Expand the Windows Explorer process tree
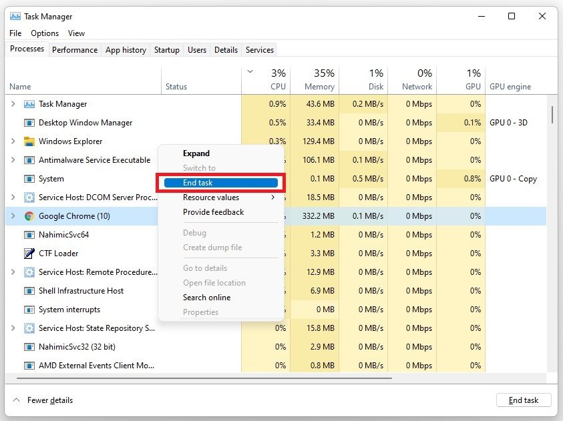The width and height of the screenshot is (563, 421). [13, 141]
